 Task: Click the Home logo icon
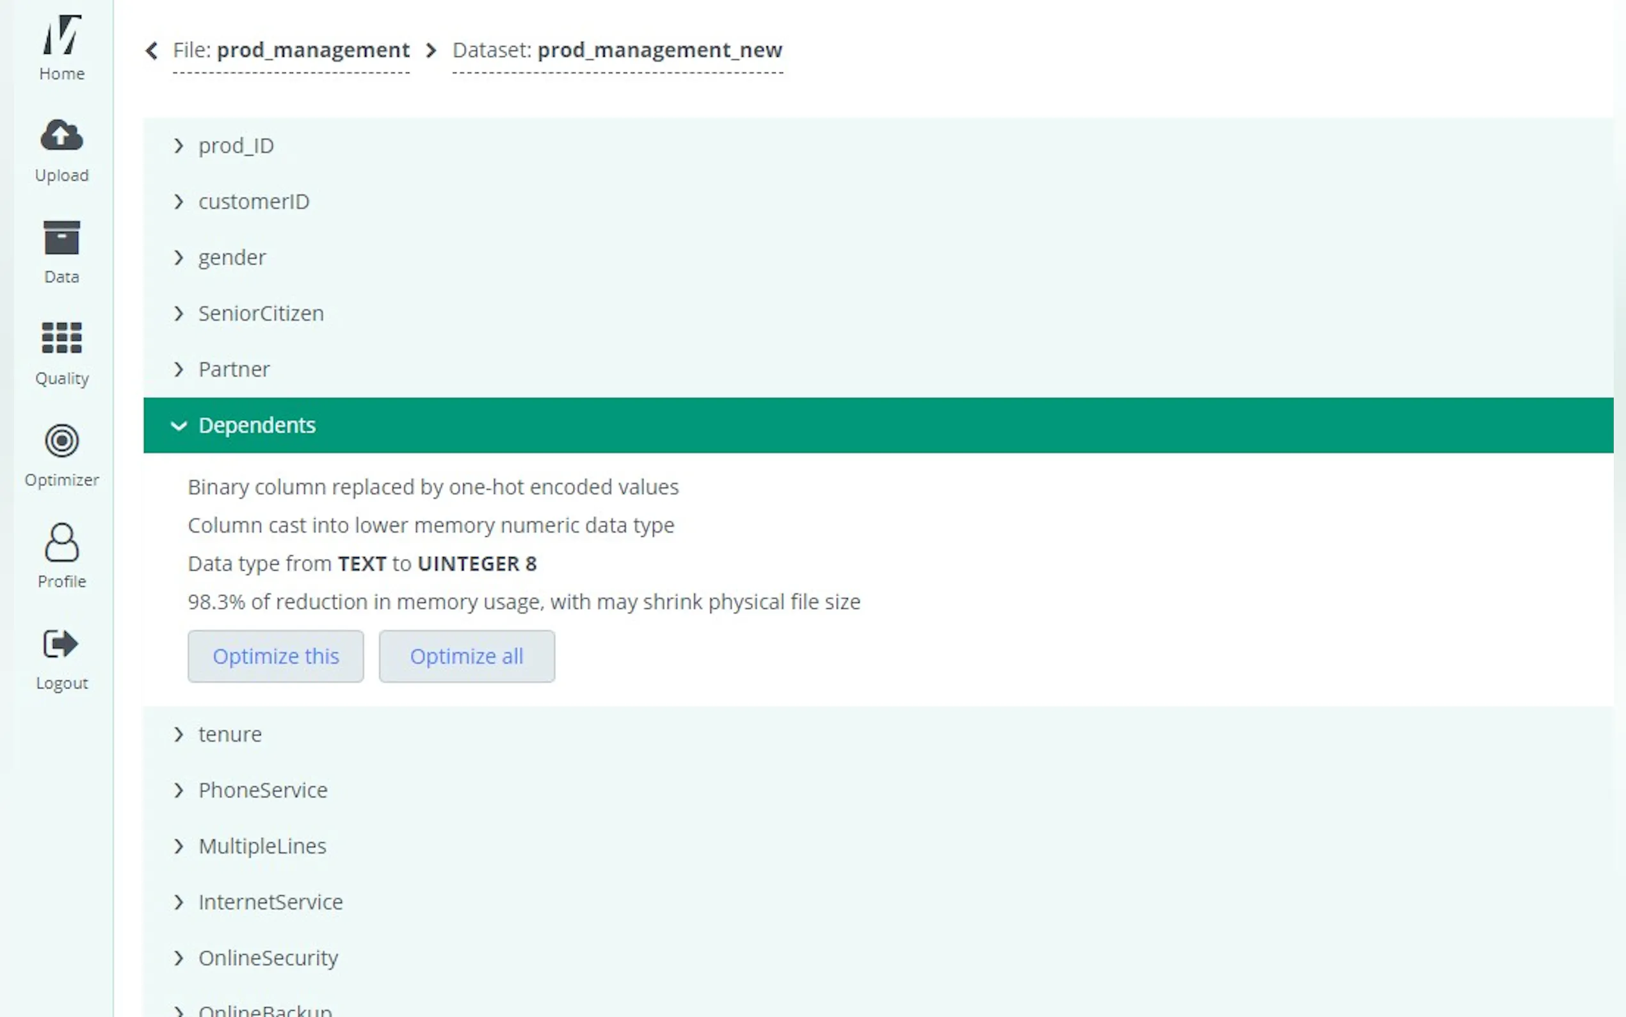61,35
